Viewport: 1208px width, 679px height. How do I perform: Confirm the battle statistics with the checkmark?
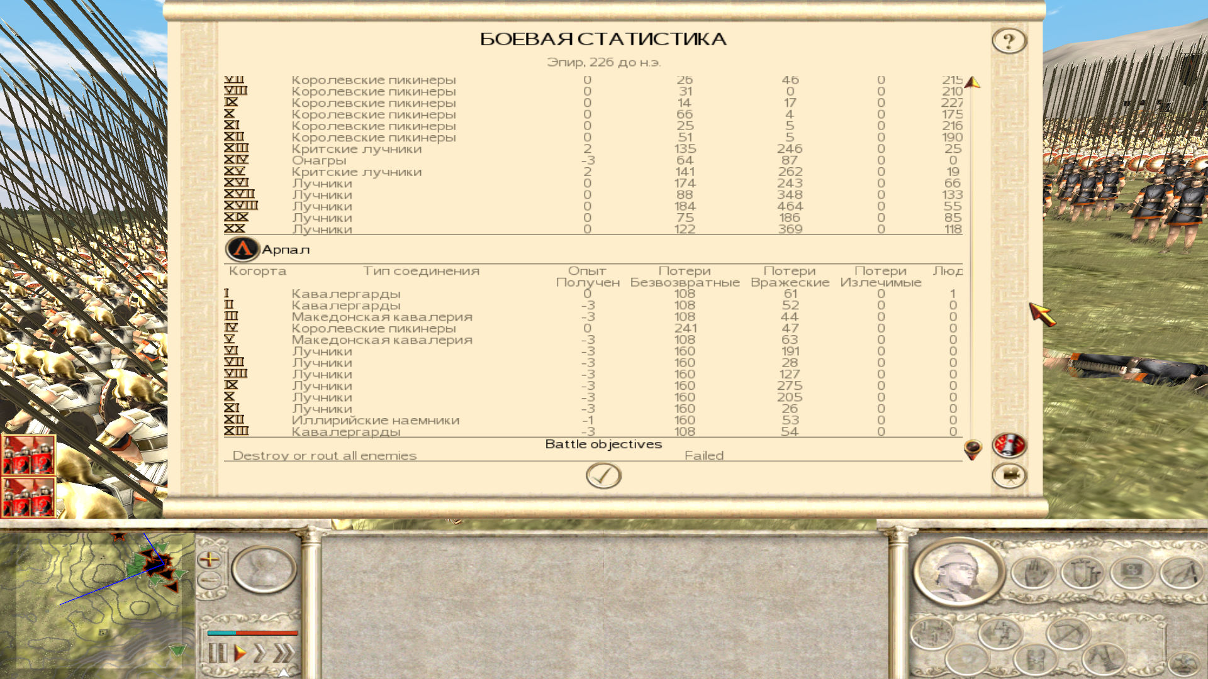click(603, 476)
